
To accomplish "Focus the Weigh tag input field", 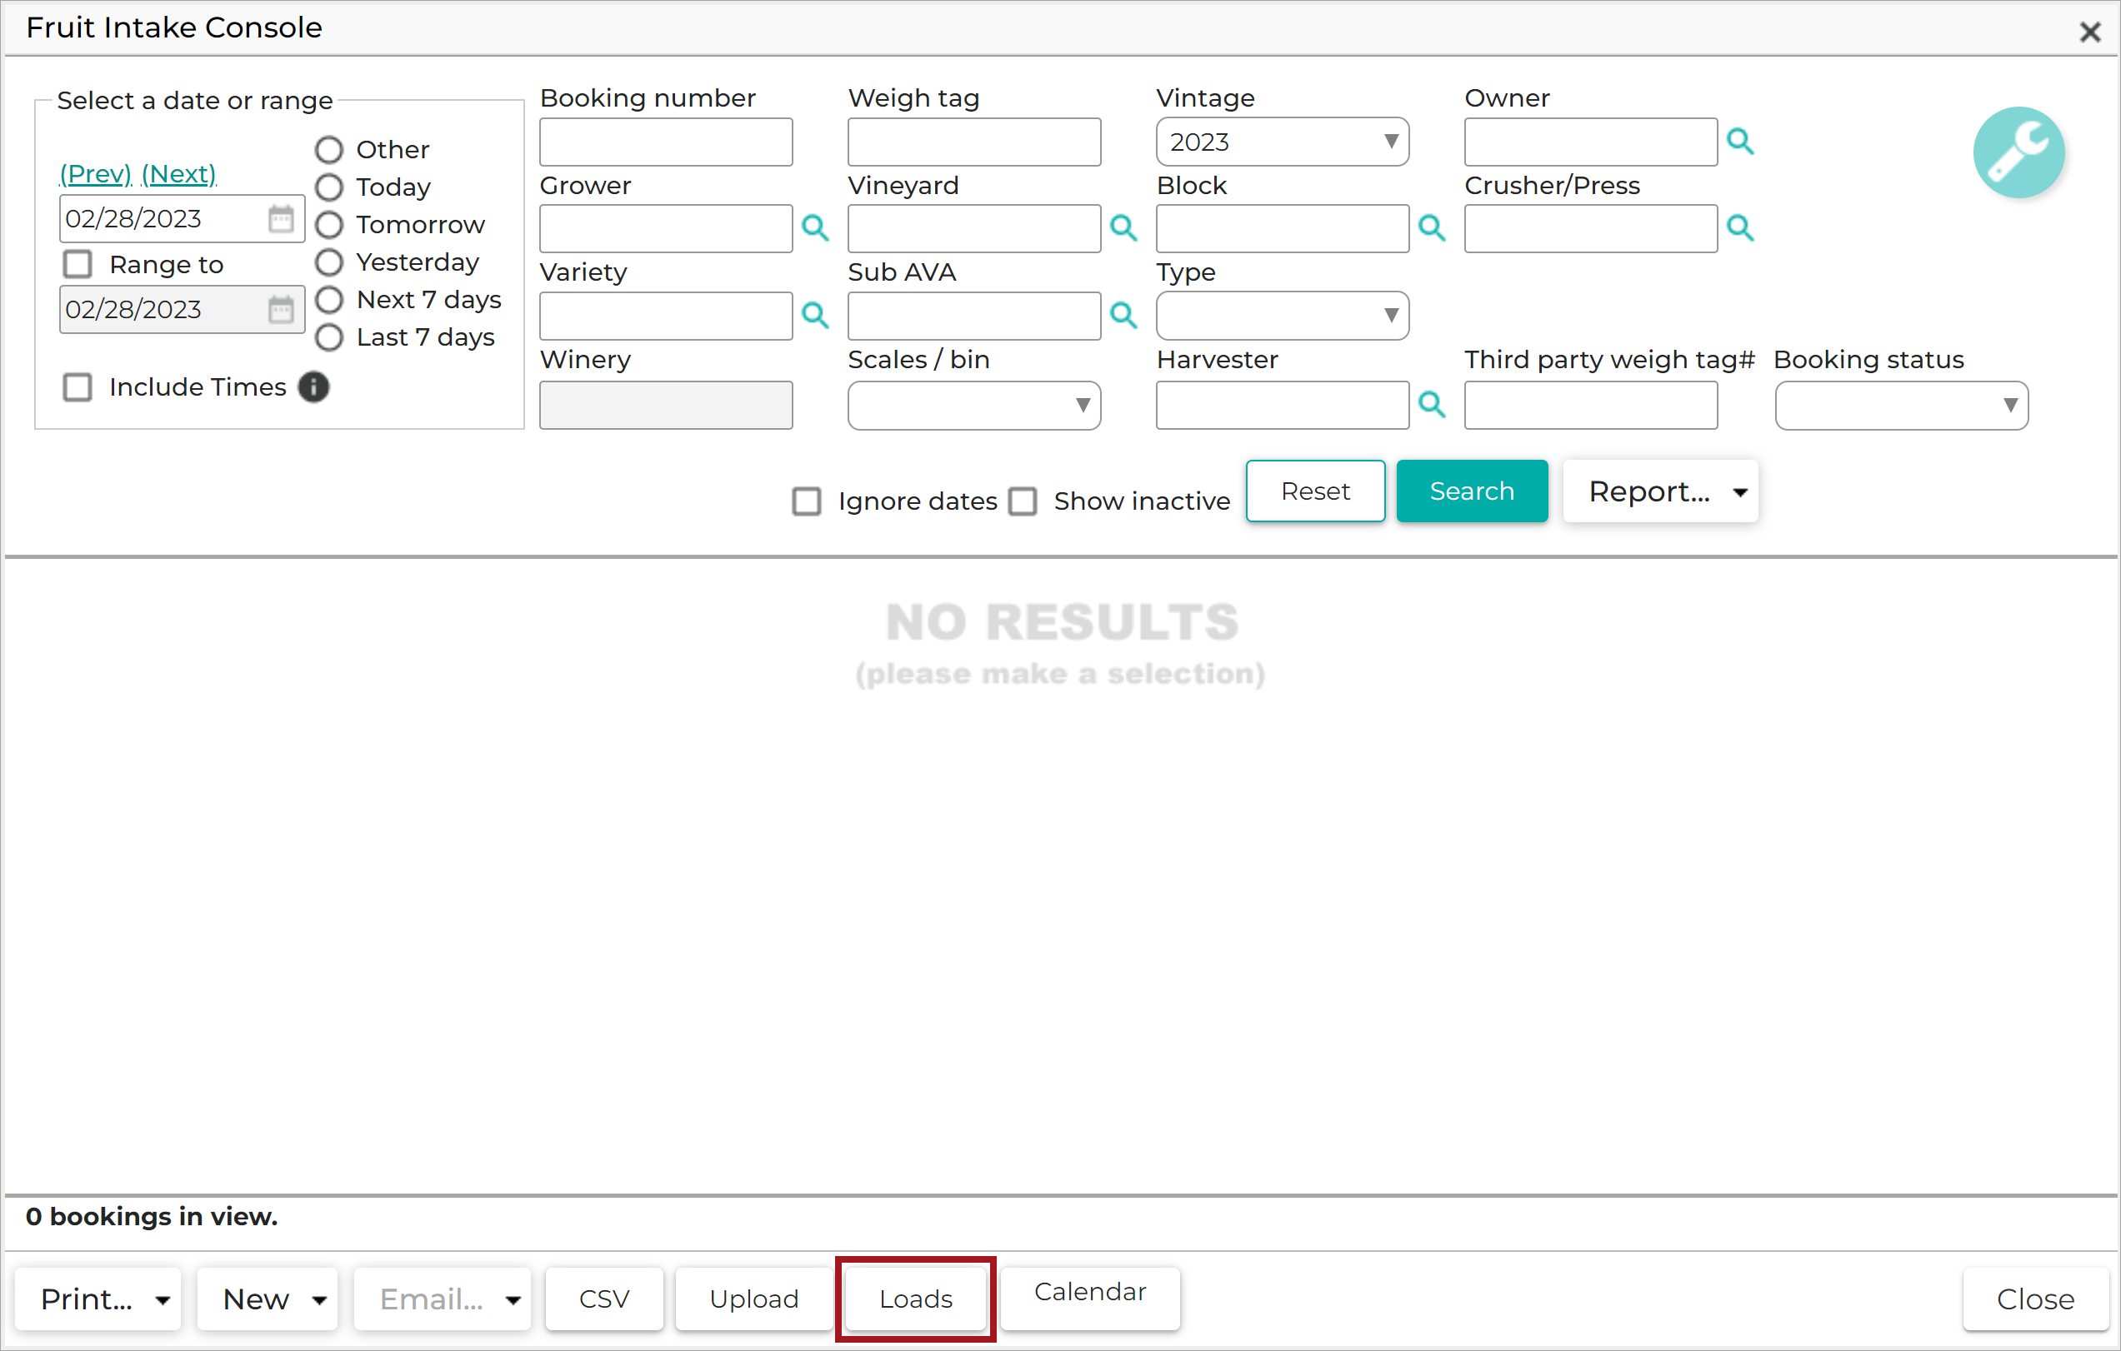I will [x=974, y=142].
